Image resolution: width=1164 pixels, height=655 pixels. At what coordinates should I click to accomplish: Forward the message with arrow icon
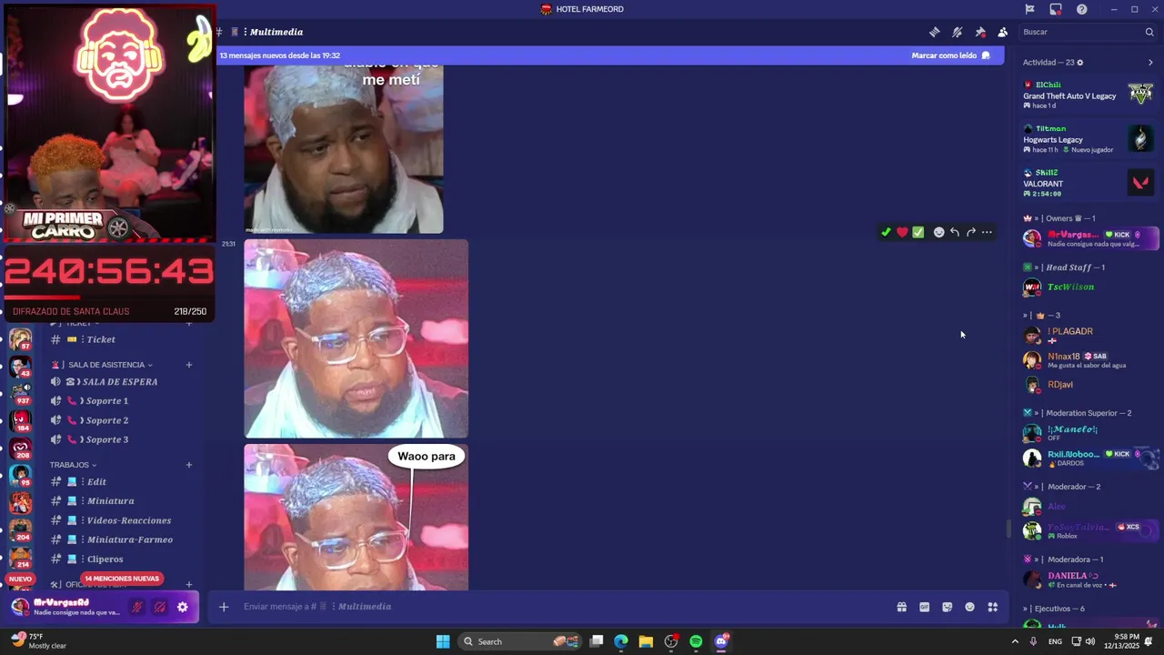(970, 232)
